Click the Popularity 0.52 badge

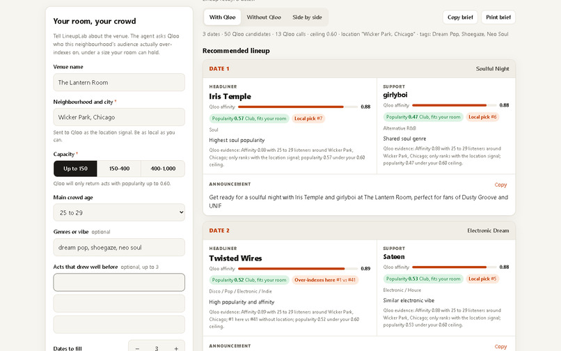point(249,280)
